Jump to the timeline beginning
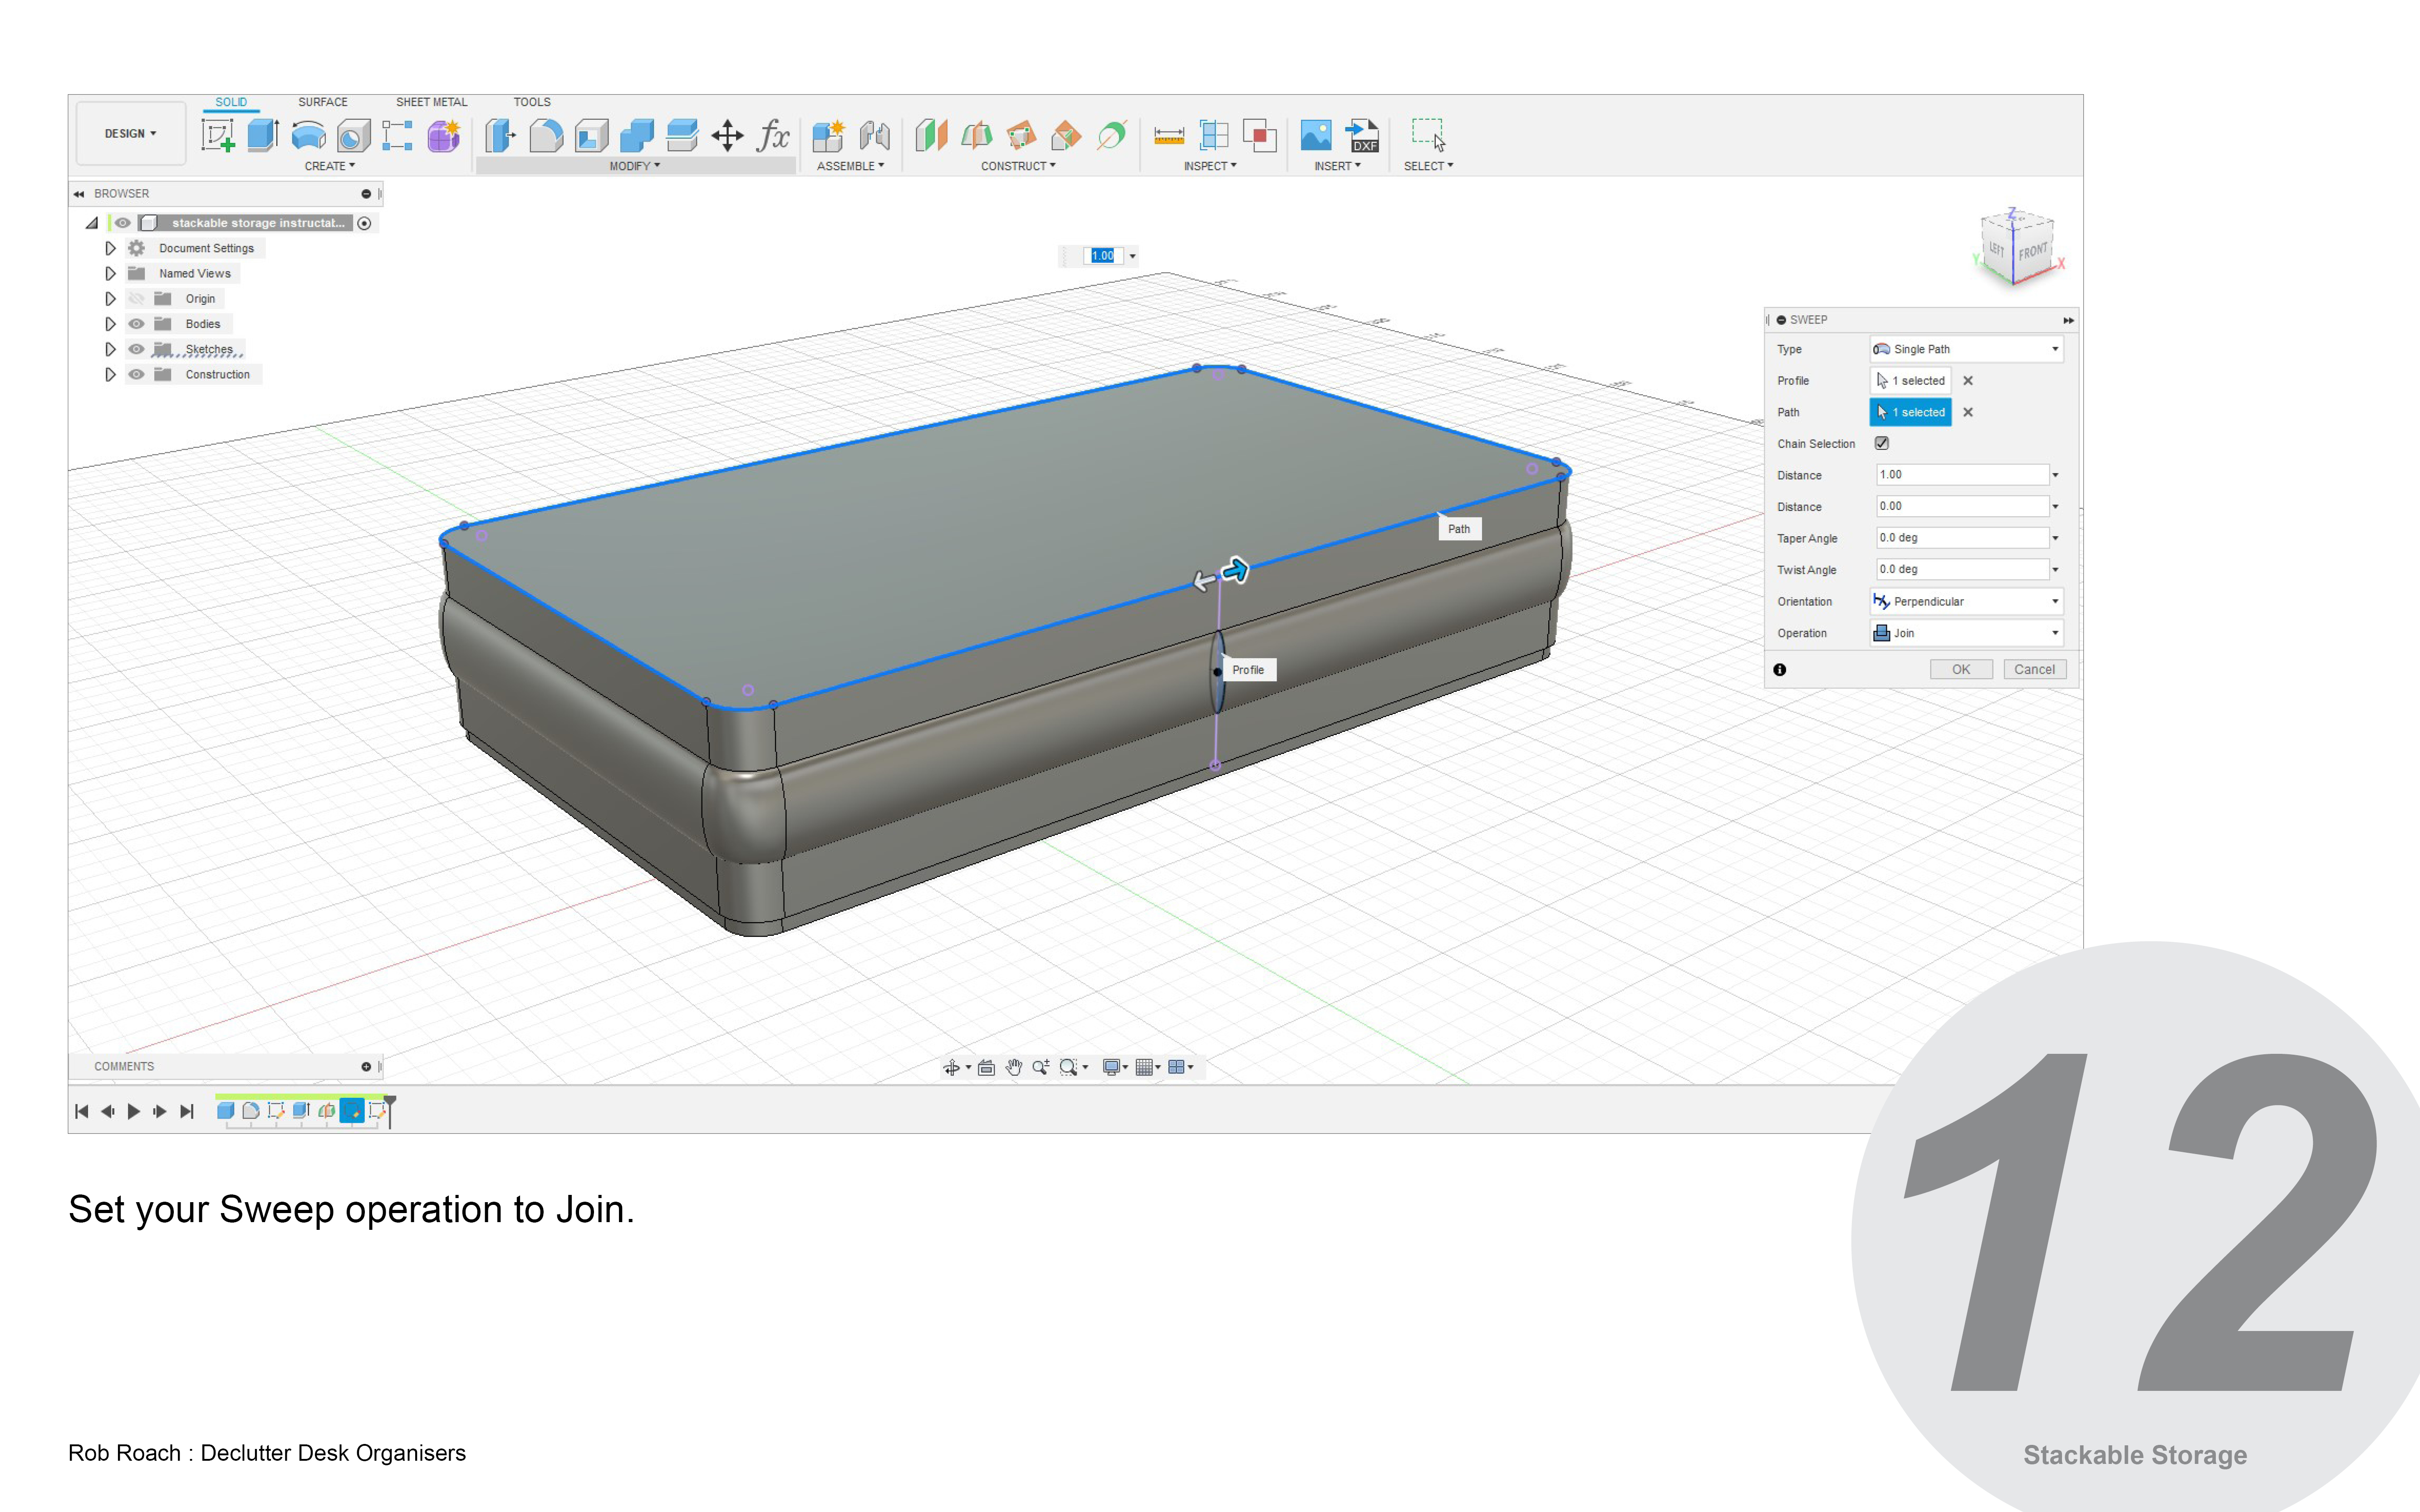Viewport: 2420px width, 1512px height. tap(82, 1111)
